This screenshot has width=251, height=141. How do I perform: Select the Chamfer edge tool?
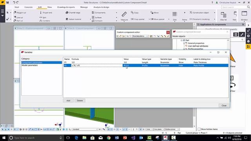73,13
